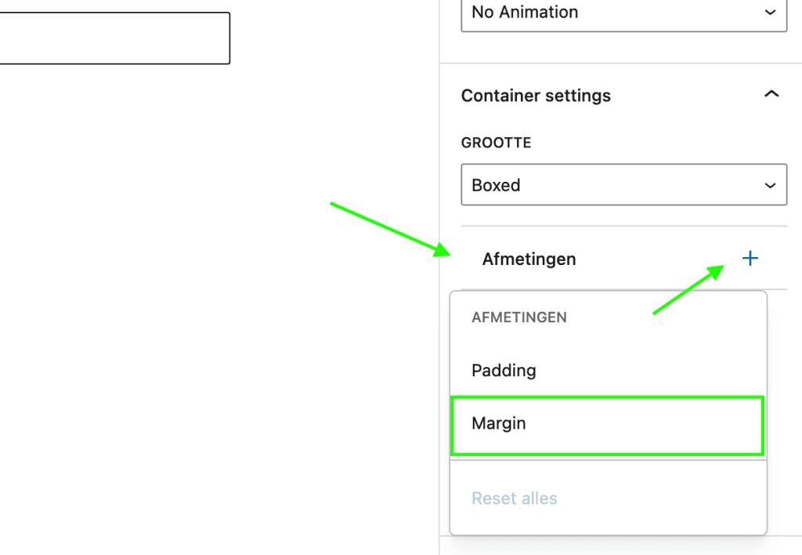Expand the Boxed size dropdown arrow
The height and width of the screenshot is (555, 802).
click(x=771, y=185)
